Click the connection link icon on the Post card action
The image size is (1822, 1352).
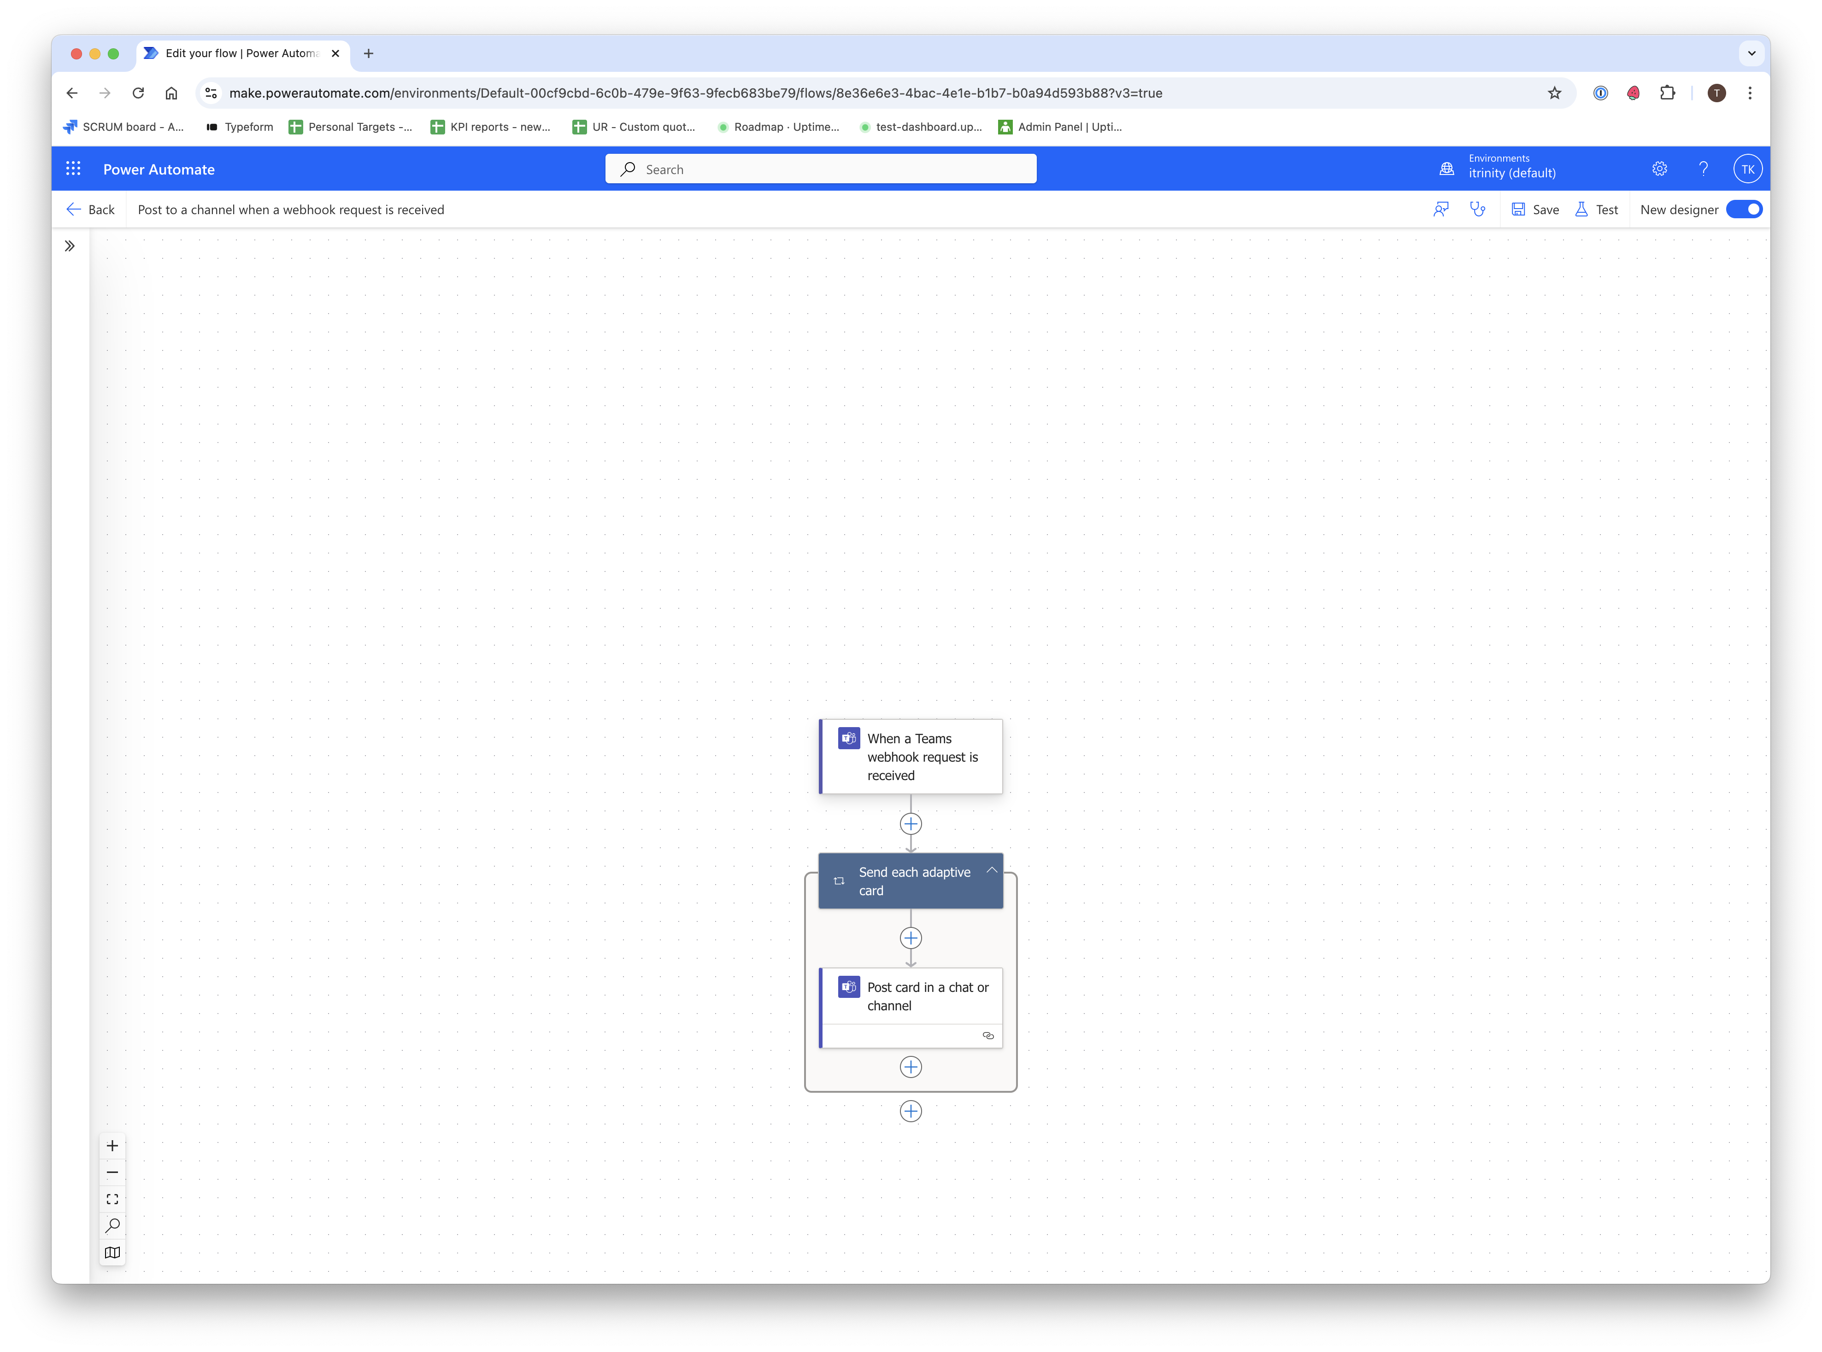point(987,1035)
